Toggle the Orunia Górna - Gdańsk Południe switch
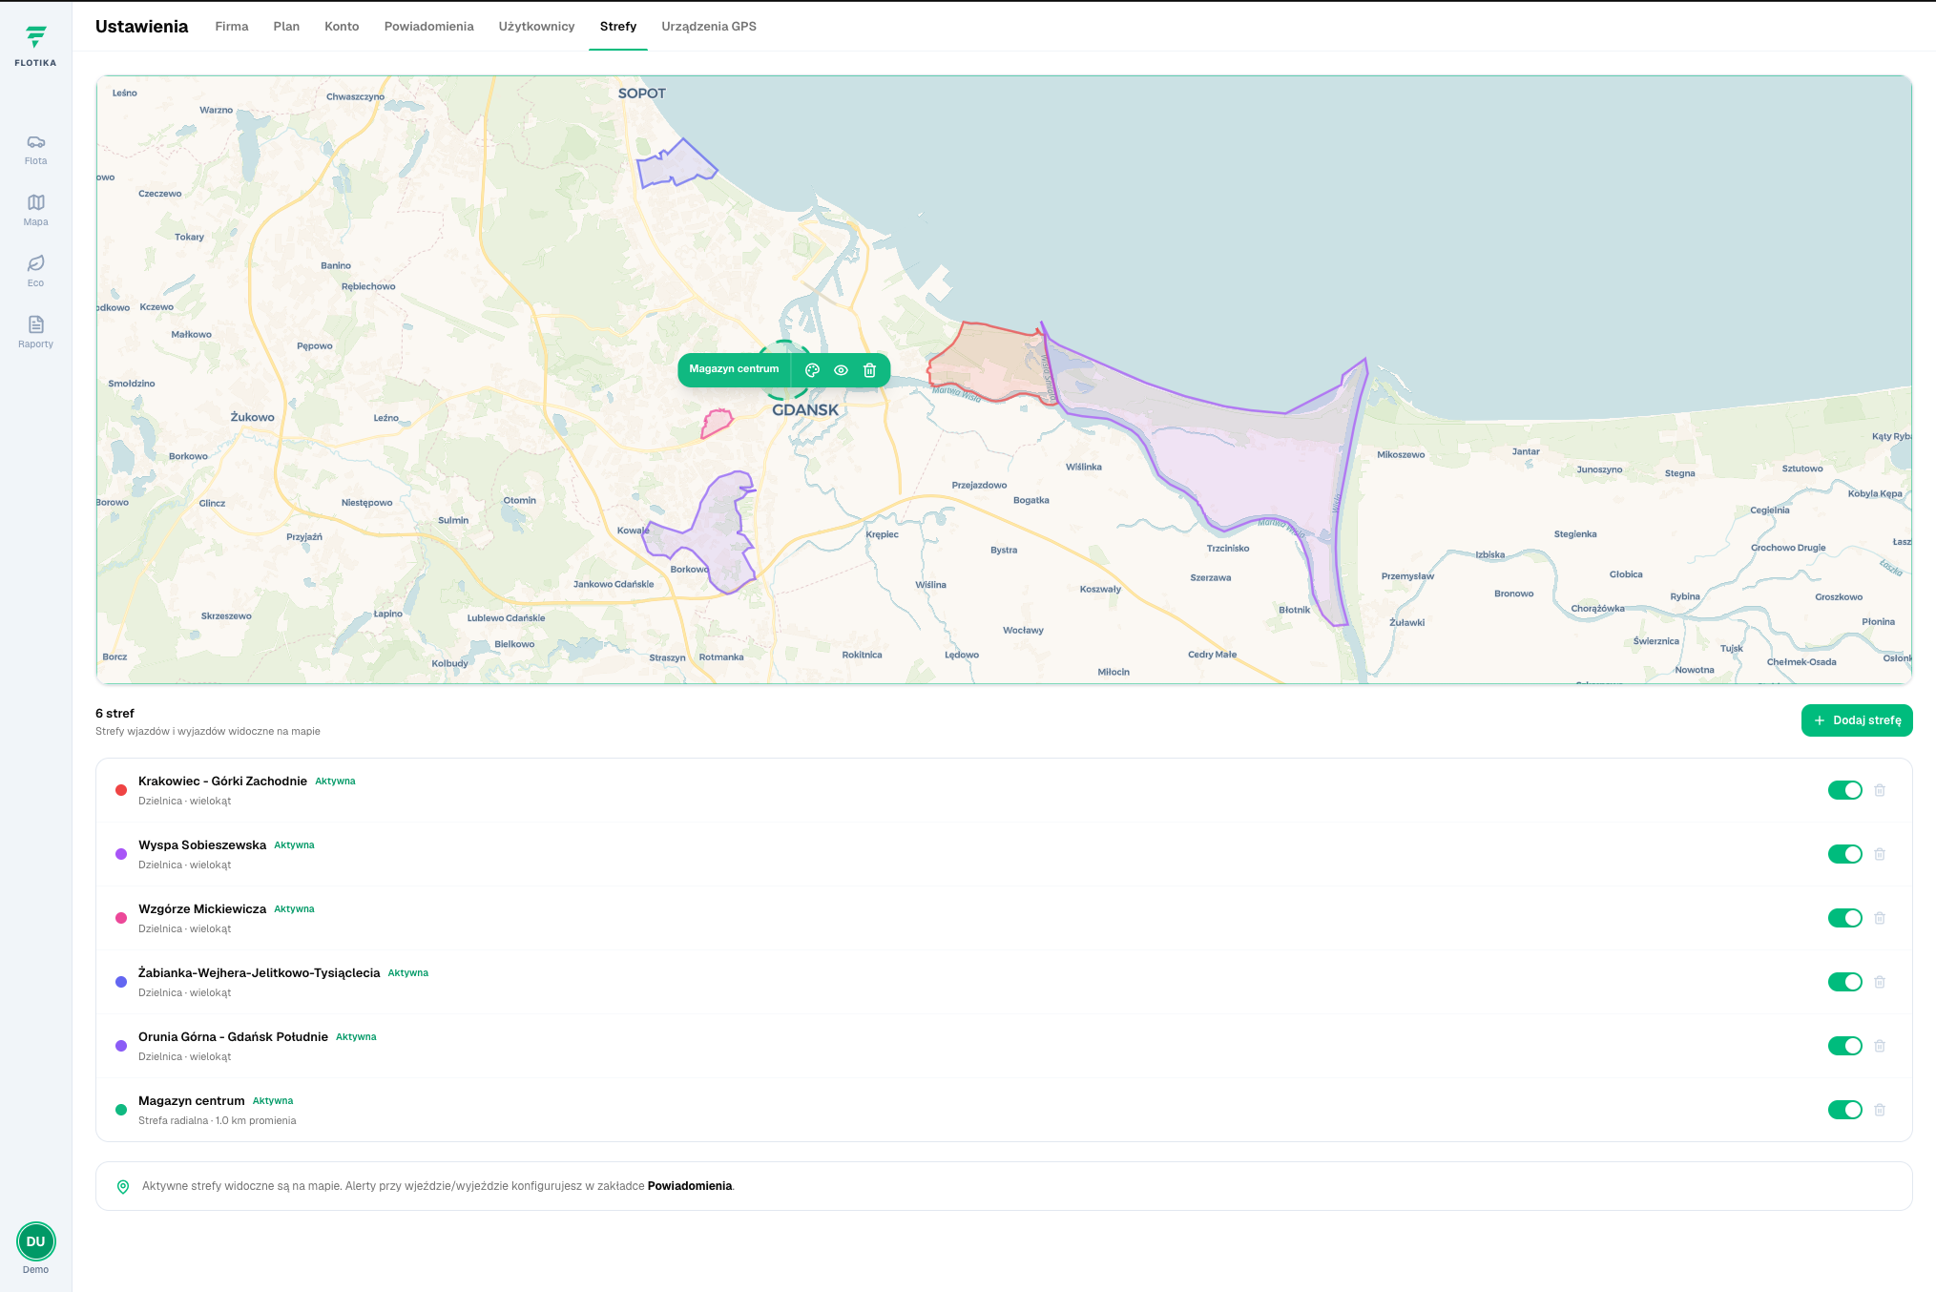This screenshot has width=1936, height=1292. (x=1844, y=1046)
